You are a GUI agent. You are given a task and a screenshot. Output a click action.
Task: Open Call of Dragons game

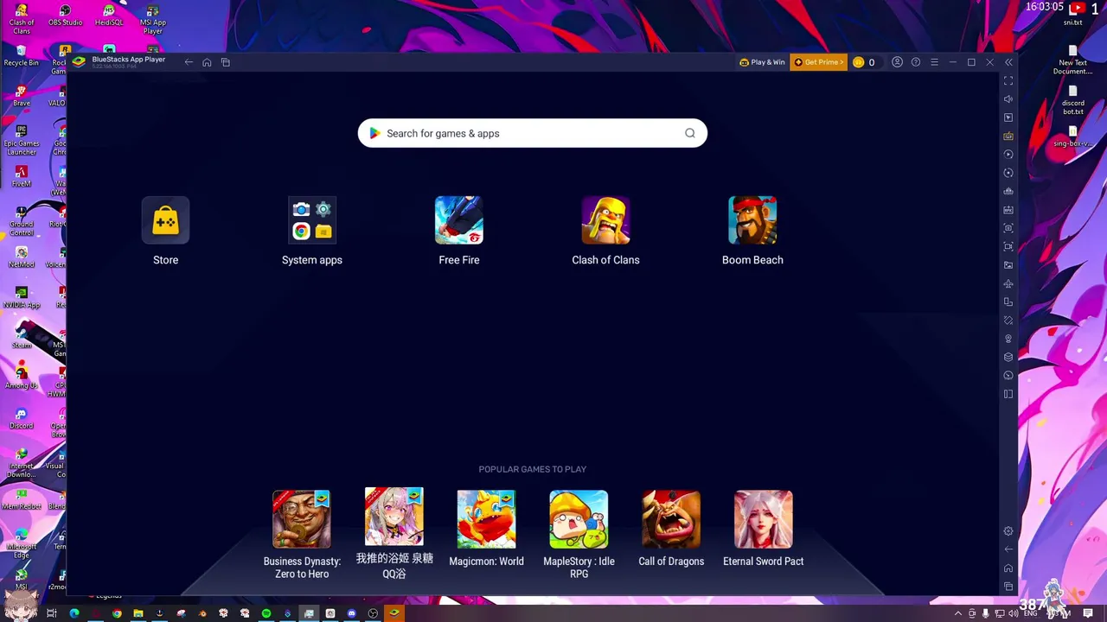click(671, 519)
